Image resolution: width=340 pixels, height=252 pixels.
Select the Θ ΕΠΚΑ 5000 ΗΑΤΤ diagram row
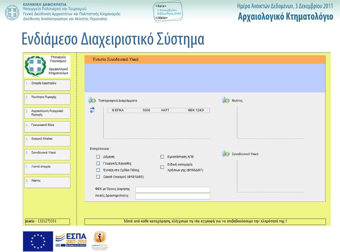(159, 110)
